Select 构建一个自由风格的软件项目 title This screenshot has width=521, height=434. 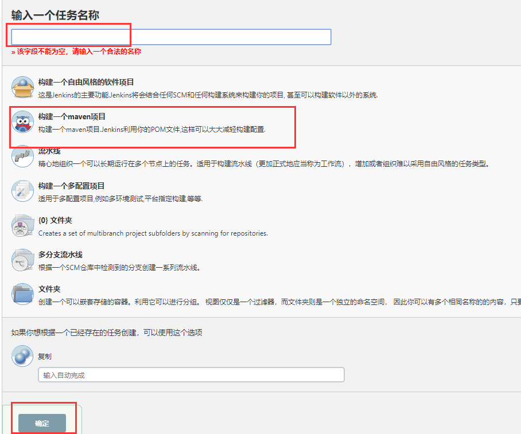click(86, 82)
